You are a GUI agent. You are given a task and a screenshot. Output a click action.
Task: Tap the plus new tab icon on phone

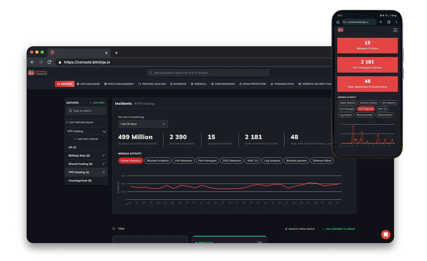pyautogui.click(x=381, y=22)
